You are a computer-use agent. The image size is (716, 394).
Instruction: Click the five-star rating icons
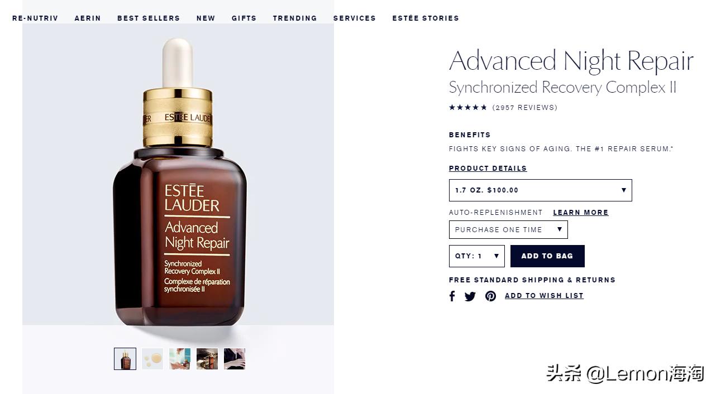[x=468, y=108]
